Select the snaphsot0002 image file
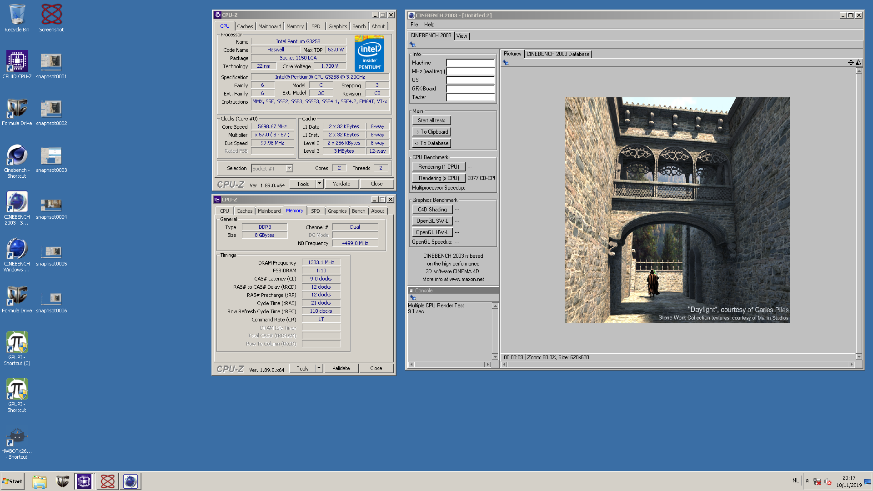 coord(51,111)
